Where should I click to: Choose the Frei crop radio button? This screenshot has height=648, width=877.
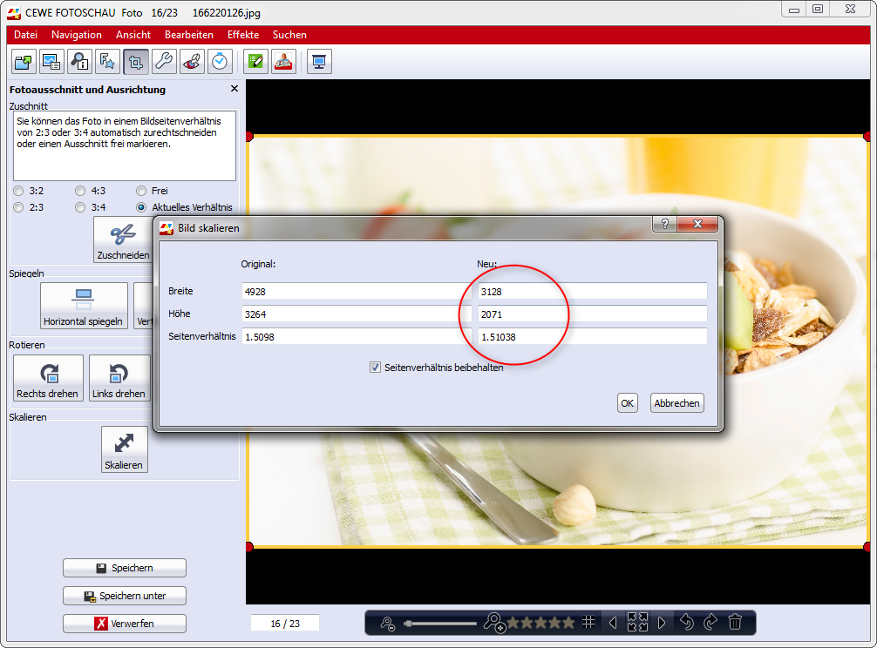pyautogui.click(x=141, y=191)
